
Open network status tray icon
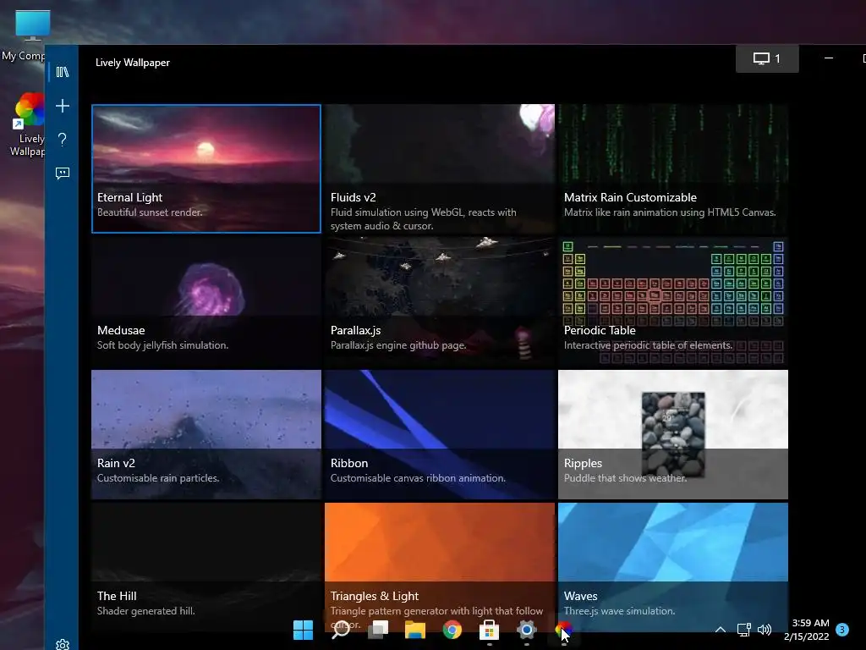click(x=743, y=630)
